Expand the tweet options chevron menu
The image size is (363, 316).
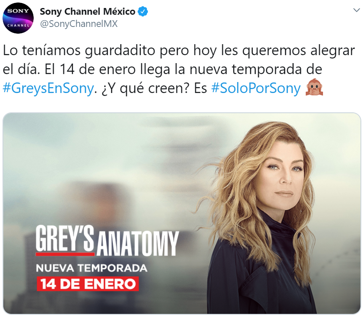click(x=357, y=10)
